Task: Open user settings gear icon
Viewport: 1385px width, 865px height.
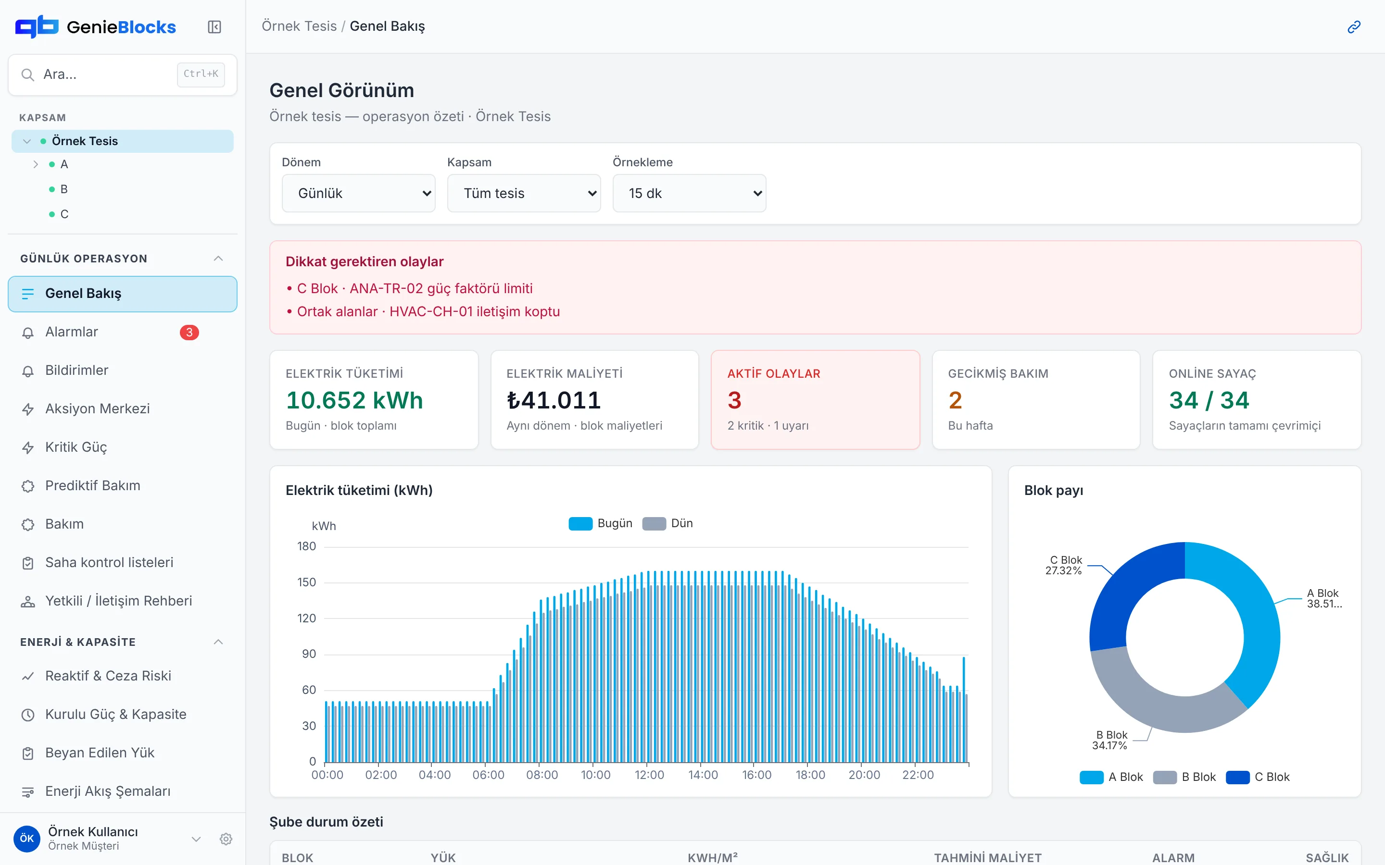Action: click(226, 839)
